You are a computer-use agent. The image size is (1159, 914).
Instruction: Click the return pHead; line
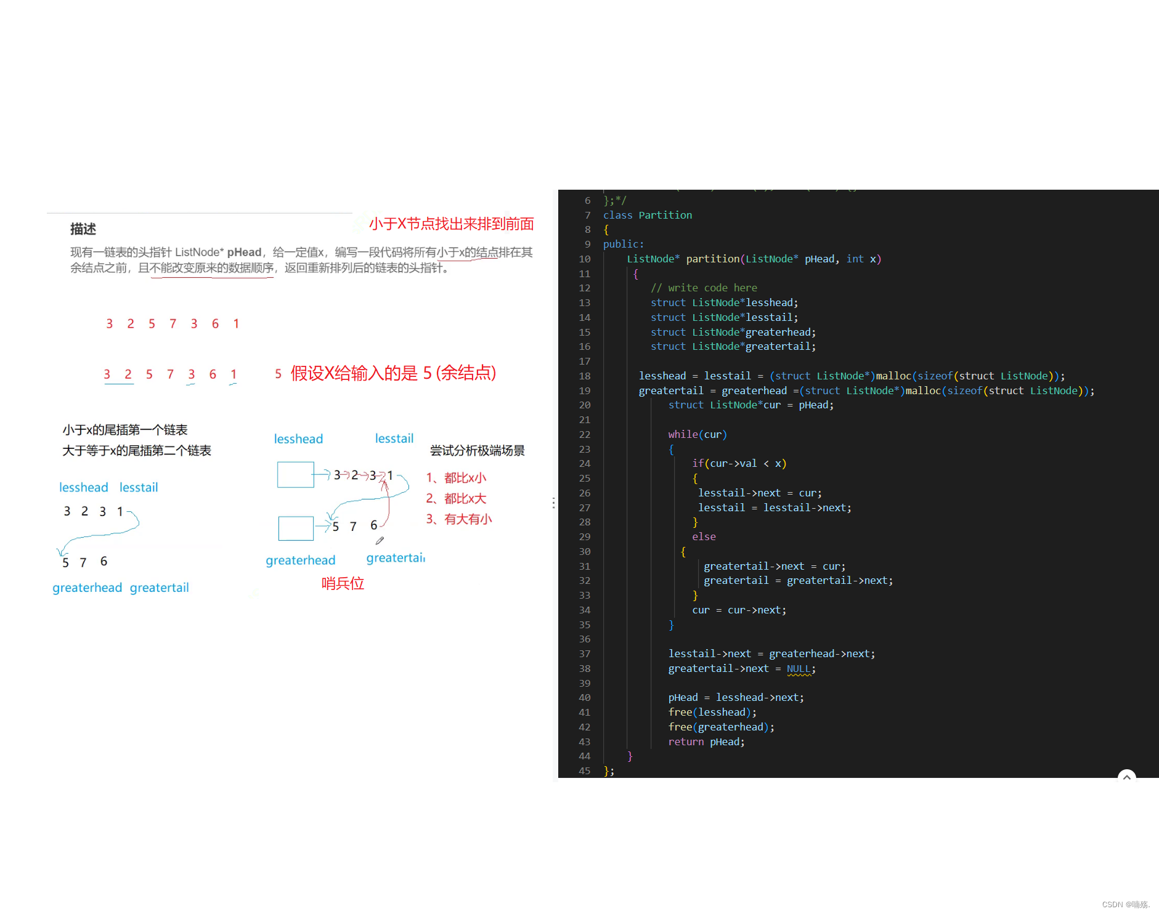pos(707,742)
